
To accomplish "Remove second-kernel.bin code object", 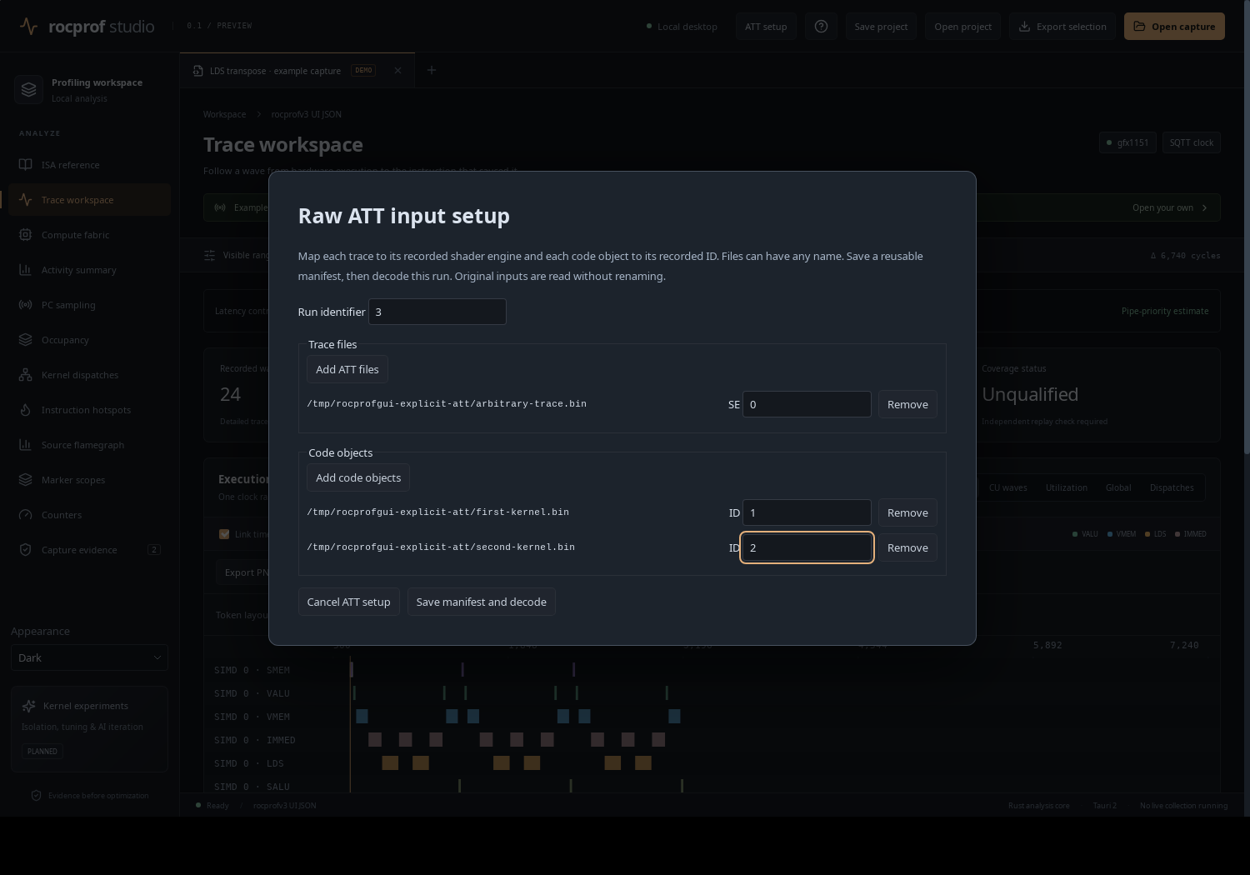I will coord(907,547).
